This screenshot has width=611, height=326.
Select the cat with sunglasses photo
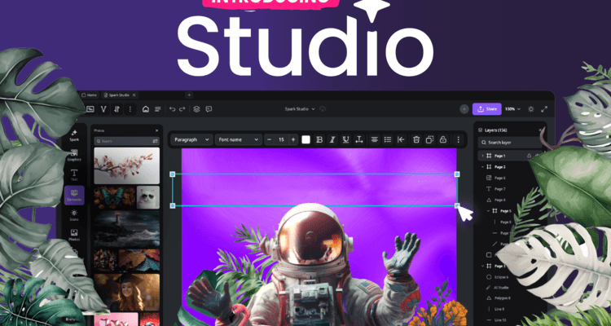pyautogui.click(x=148, y=197)
